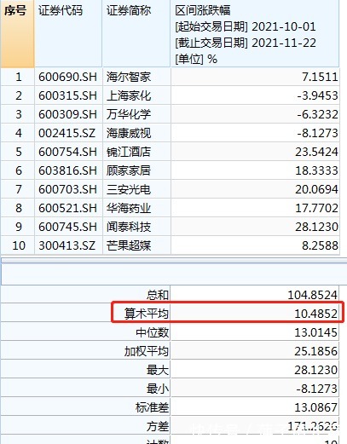Select stock code 600703.SH

[68, 189]
